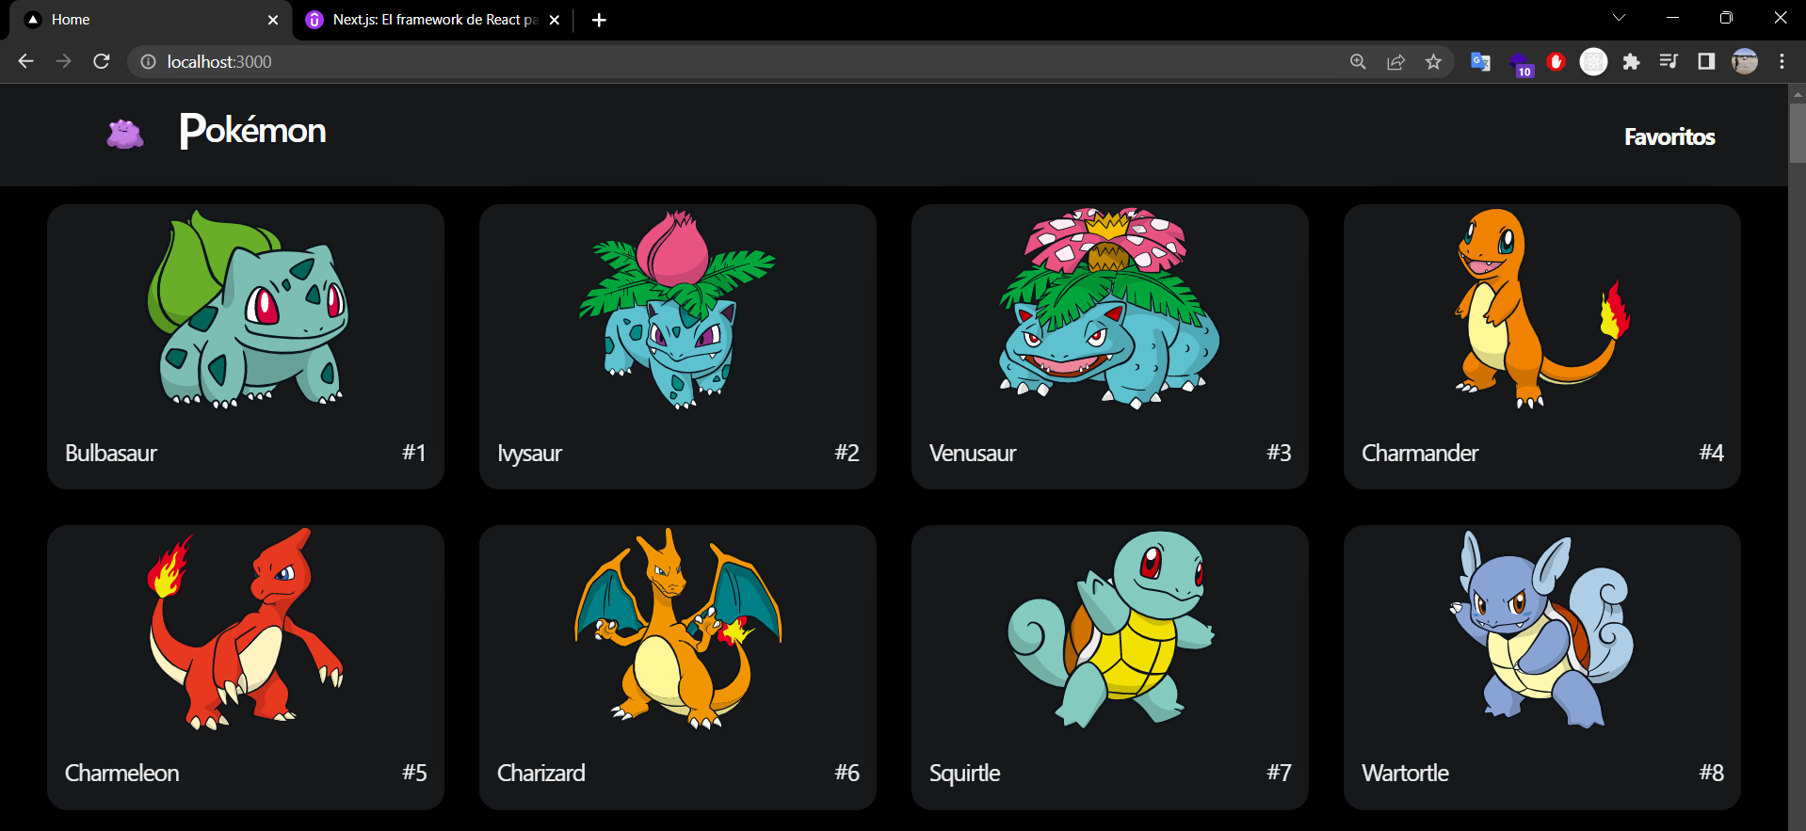Open the media control playlist icon
This screenshot has width=1806, height=831.
click(1669, 61)
